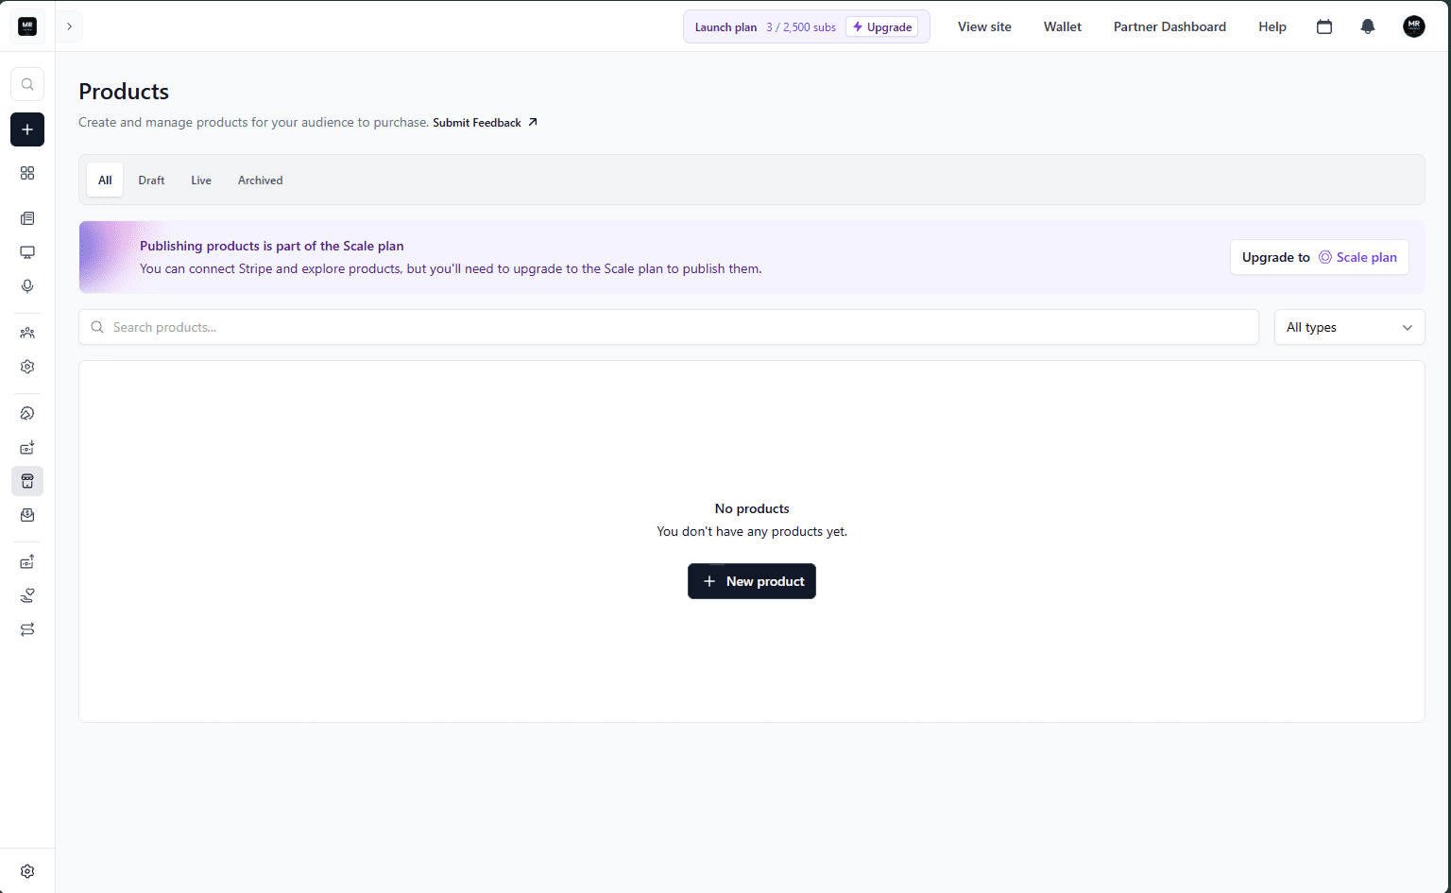Switch to the Archived tab
Image resolution: width=1451 pixels, height=893 pixels.
tap(260, 180)
